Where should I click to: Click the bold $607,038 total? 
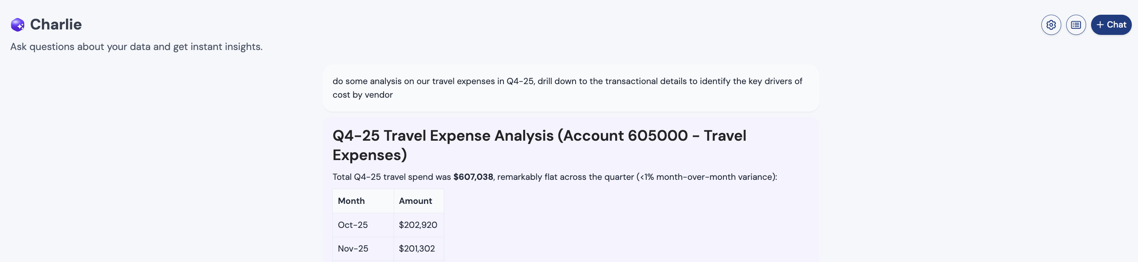coord(473,177)
